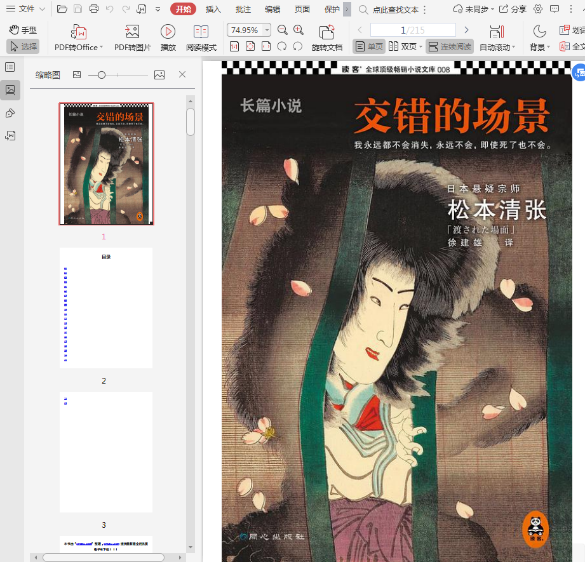Switch to the 插入 tab

tap(213, 9)
